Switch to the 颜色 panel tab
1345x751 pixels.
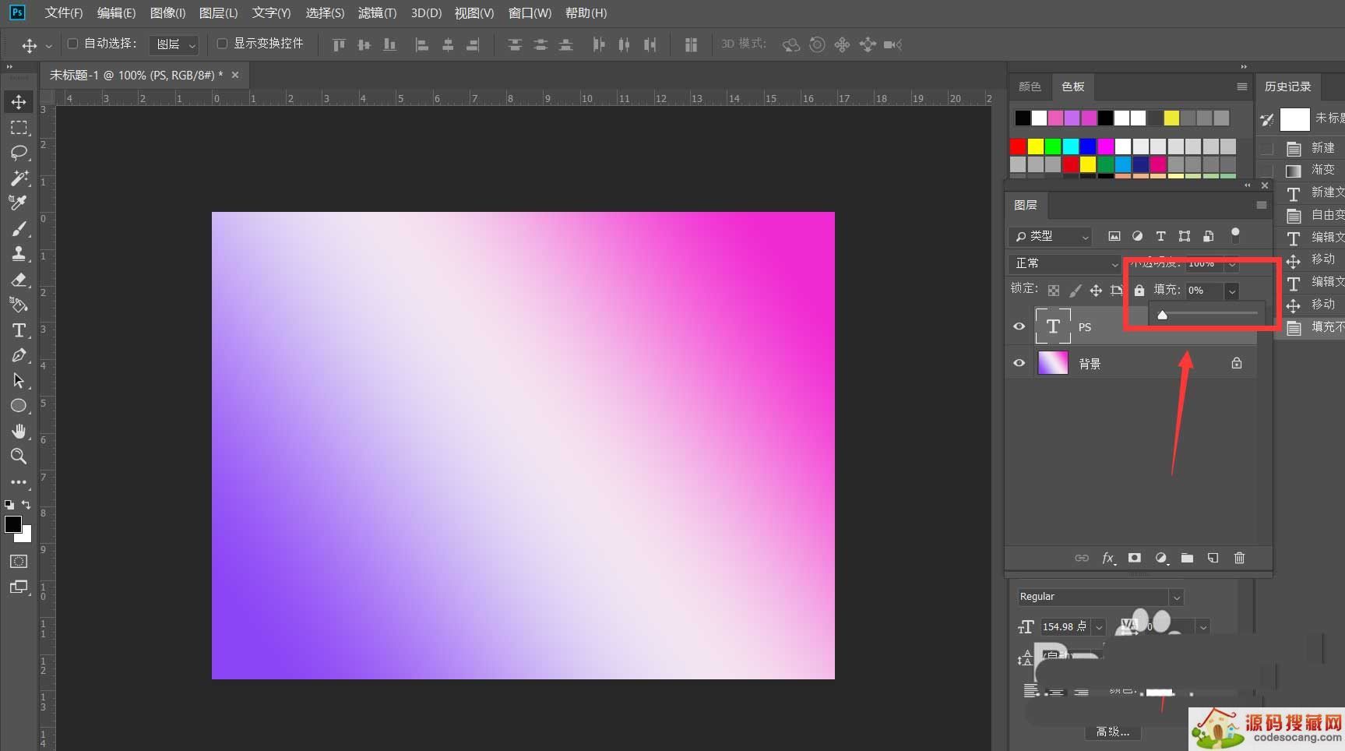click(1030, 86)
